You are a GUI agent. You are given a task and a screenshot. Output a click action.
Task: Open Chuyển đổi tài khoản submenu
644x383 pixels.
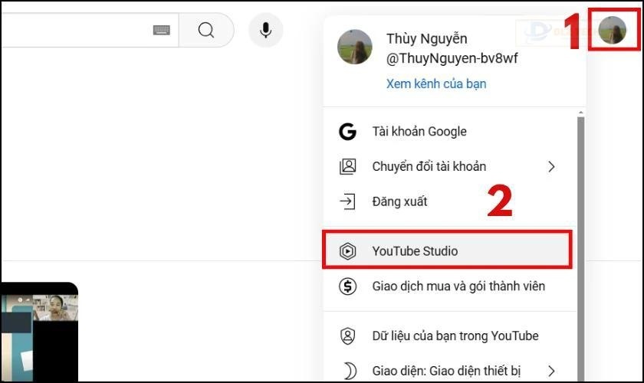click(450, 166)
